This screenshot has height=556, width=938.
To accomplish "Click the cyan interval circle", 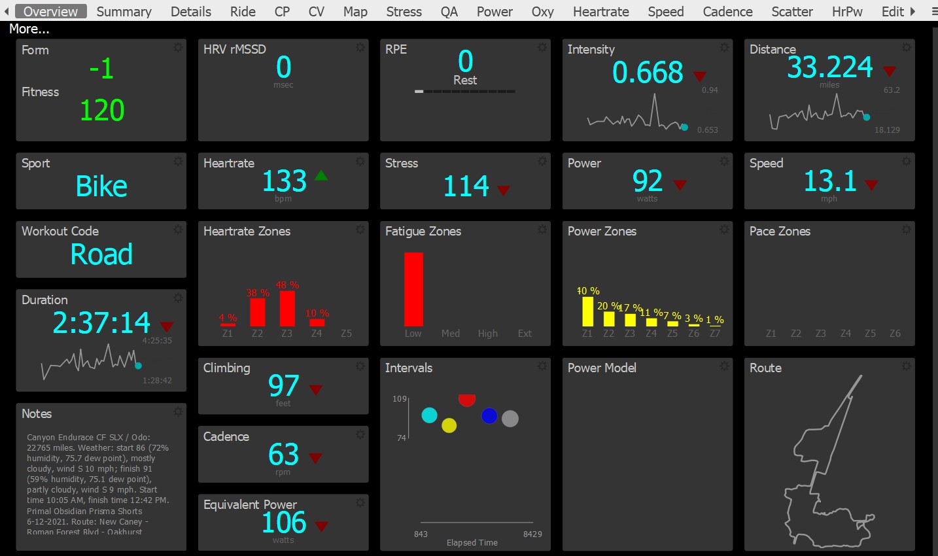I will (x=429, y=415).
